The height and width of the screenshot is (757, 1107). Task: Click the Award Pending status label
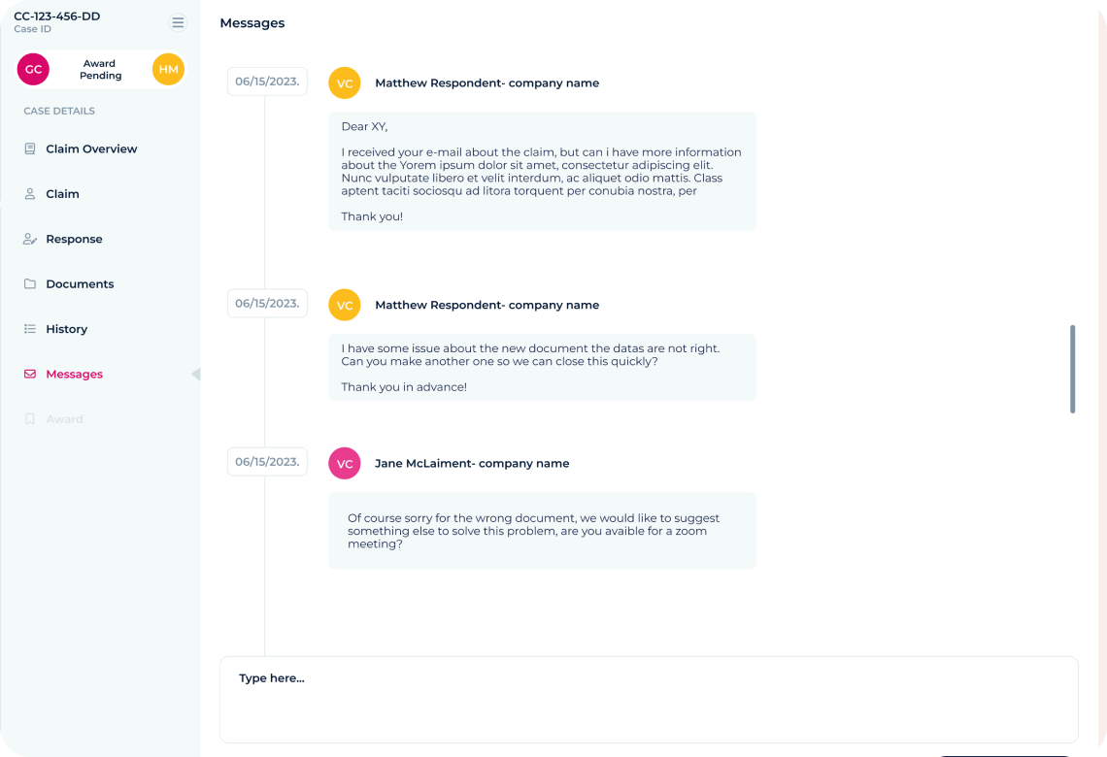(100, 69)
